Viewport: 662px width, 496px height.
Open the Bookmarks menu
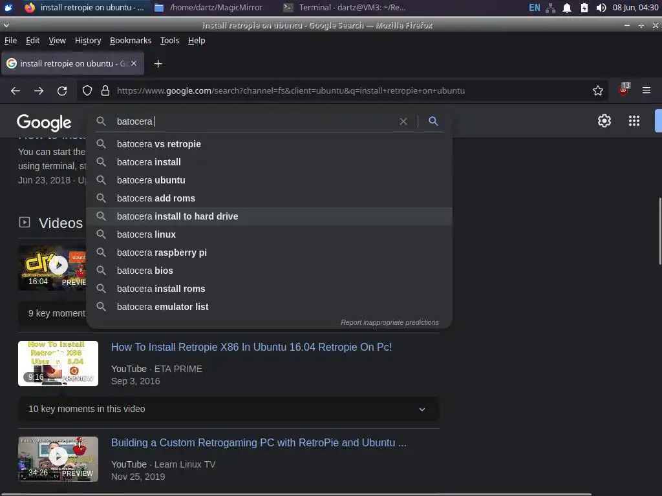[x=131, y=41]
